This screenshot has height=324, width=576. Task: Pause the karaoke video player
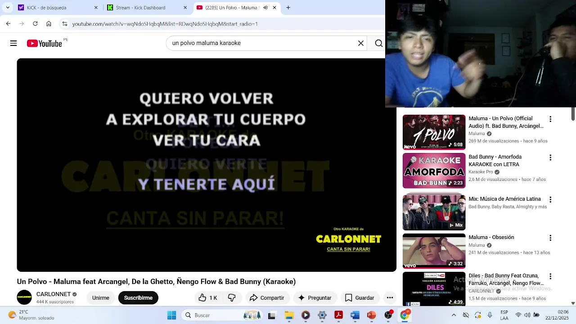coord(206,165)
